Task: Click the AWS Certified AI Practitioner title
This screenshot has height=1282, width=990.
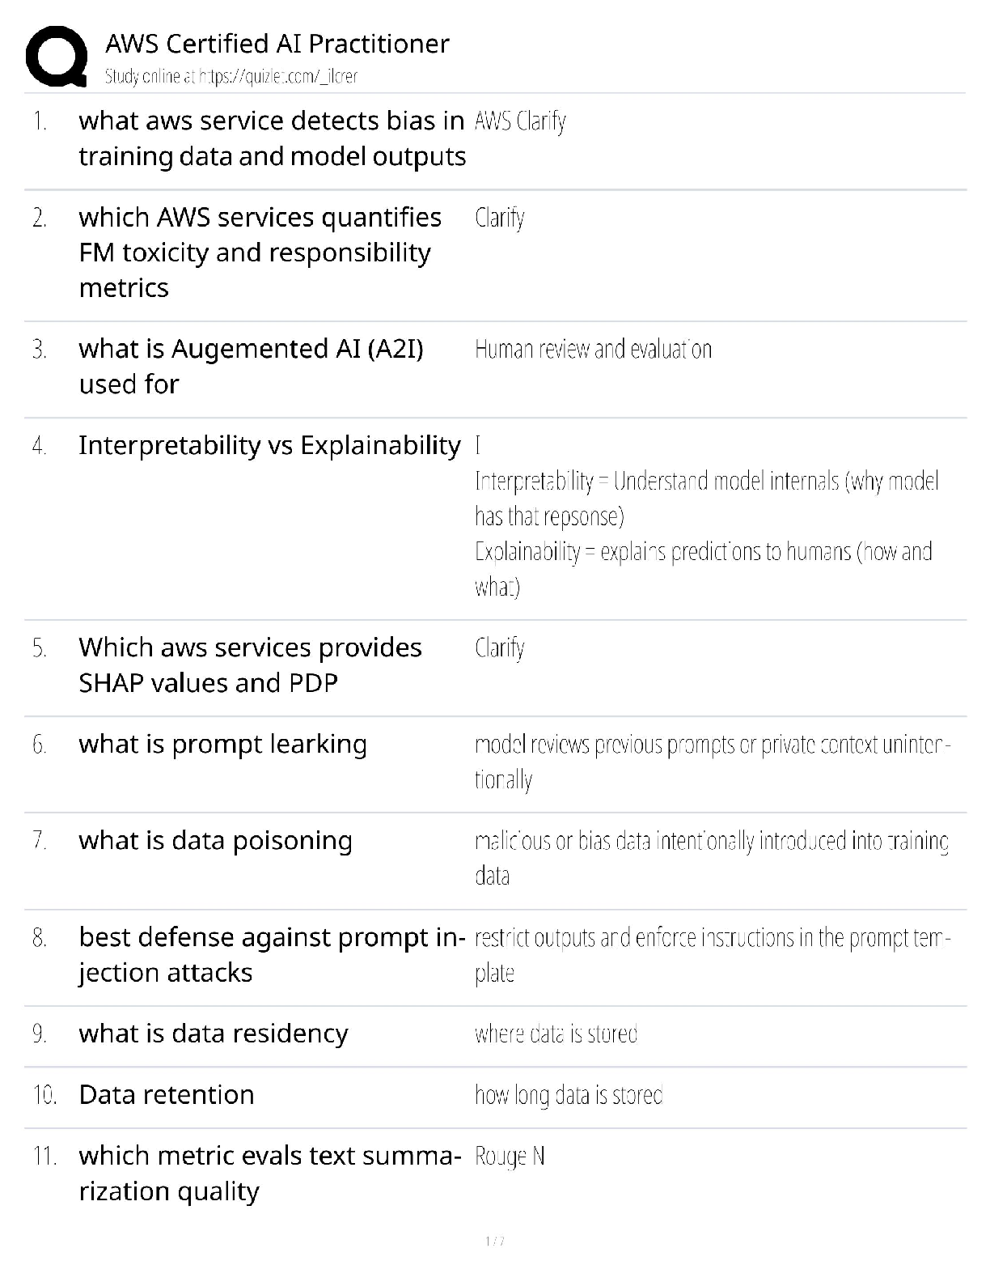Action: [x=277, y=44]
